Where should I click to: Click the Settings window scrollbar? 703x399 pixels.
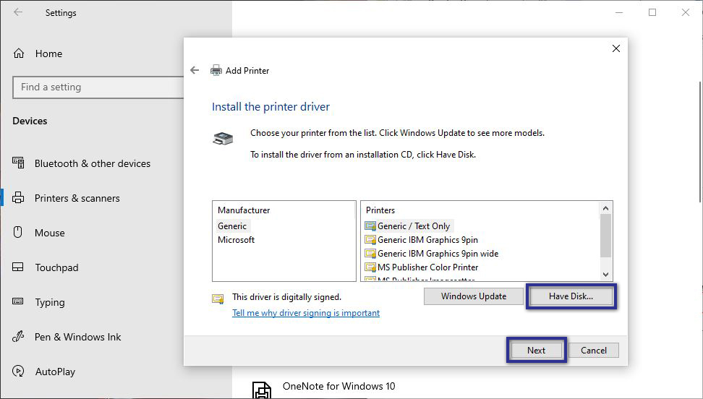point(701,142)
